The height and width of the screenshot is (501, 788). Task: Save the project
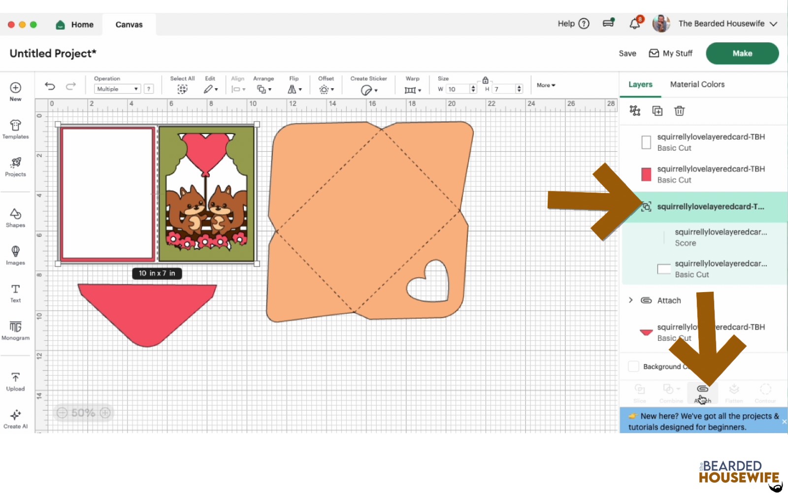point(627,53)
